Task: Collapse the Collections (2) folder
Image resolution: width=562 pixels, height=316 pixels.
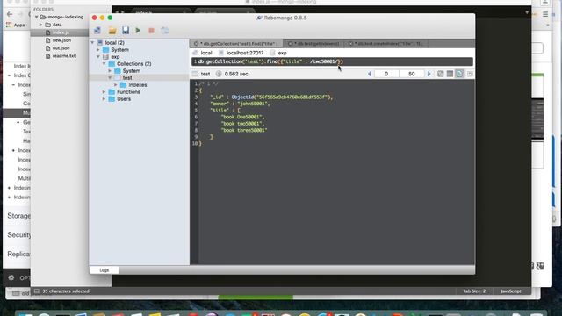Action: (104, 64)
